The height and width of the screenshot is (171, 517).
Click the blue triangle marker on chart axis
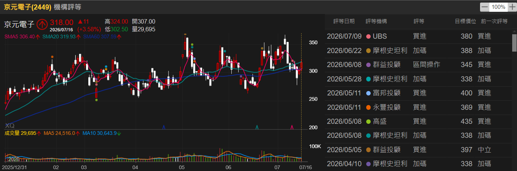pyautogui.click(x=164, y=127)
